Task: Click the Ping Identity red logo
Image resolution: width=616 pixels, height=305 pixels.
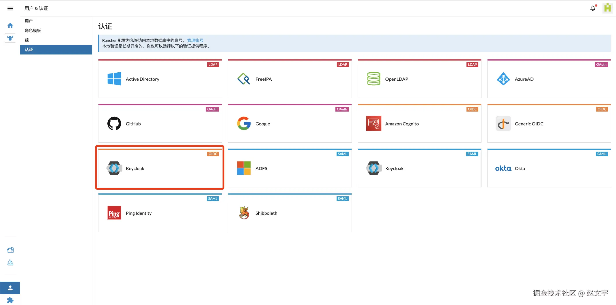Action: [x=114, y=213]
